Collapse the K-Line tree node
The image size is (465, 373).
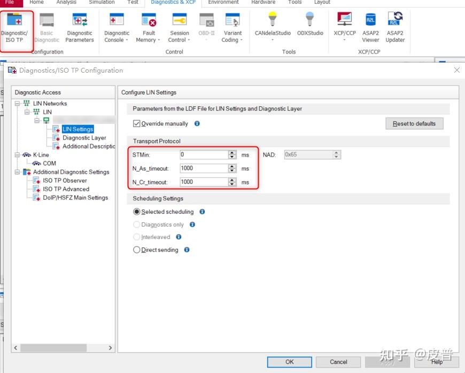point(18,155)
